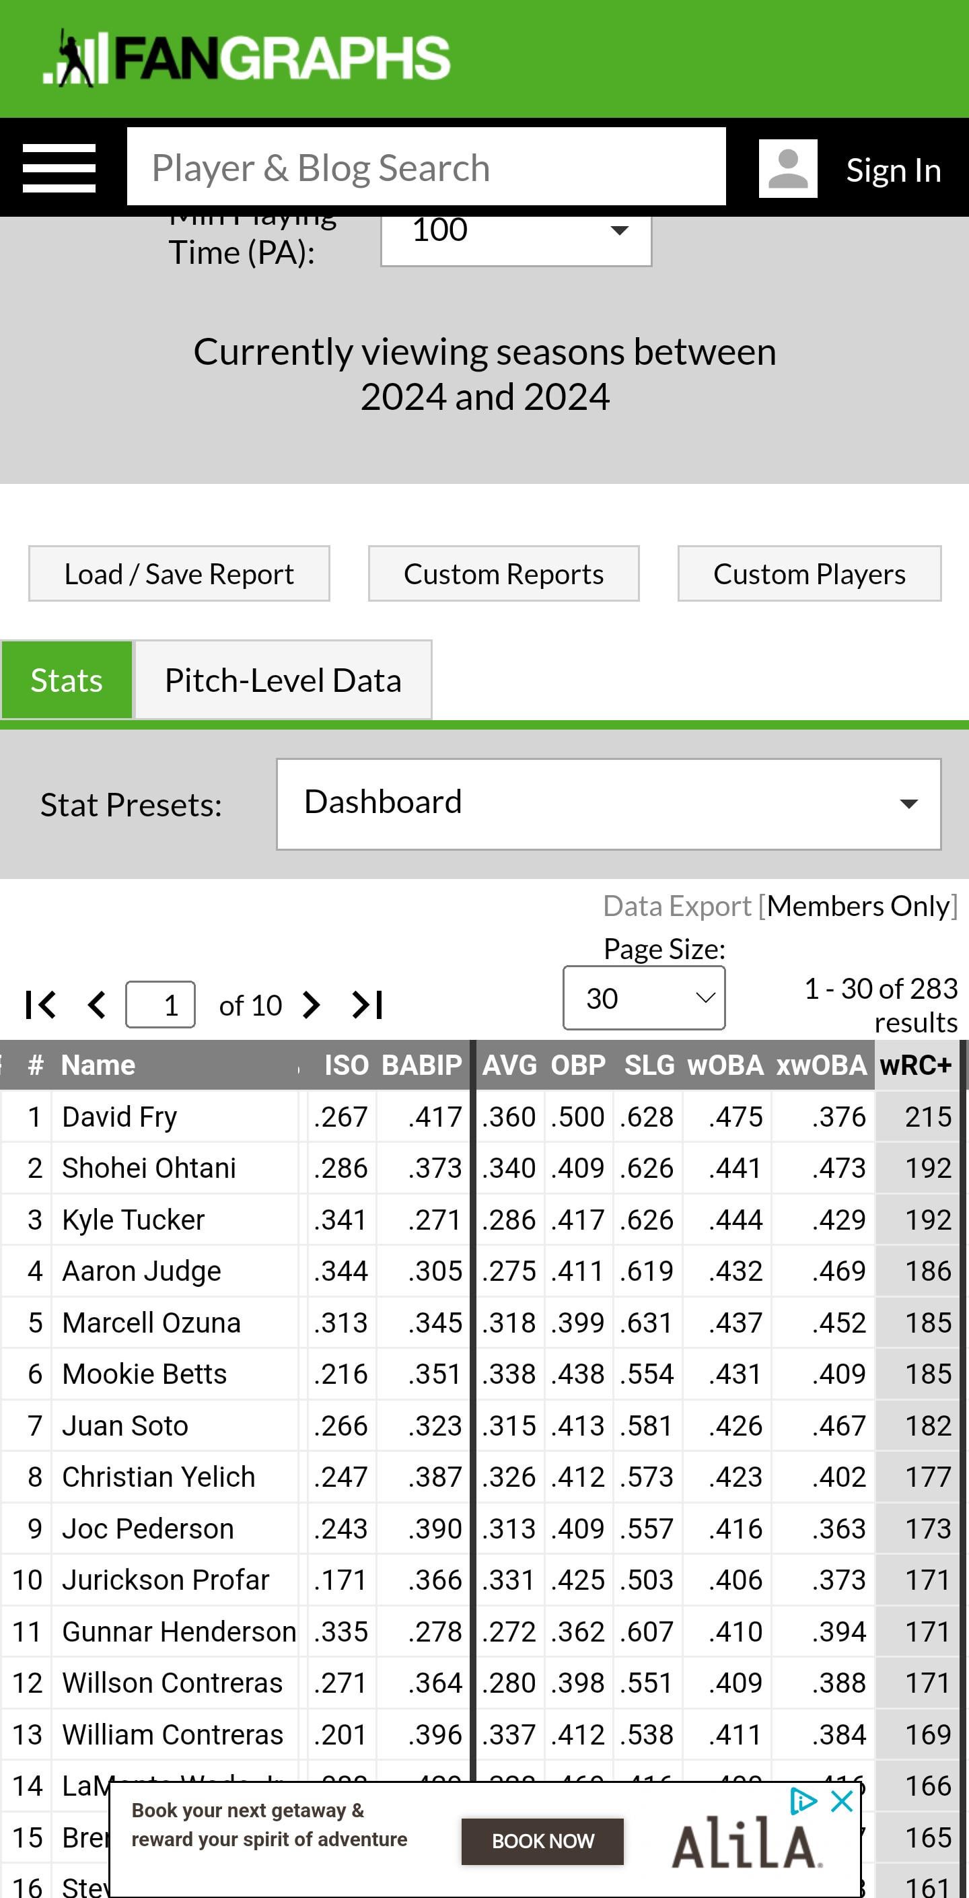
Task: Open the AdChoices info icon
Action: click(803, 1802)
